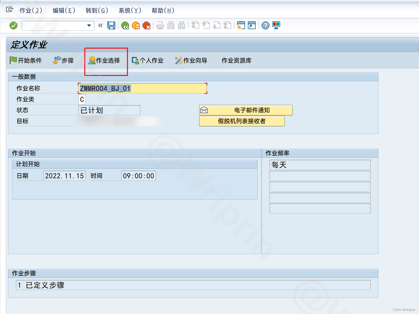
Task: Click the Generate Shortcut icon
Action: 252,25
